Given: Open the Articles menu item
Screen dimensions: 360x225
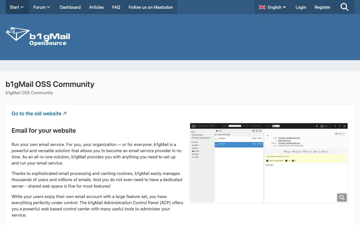Looking at the screenshot, I should coord(96,7).
